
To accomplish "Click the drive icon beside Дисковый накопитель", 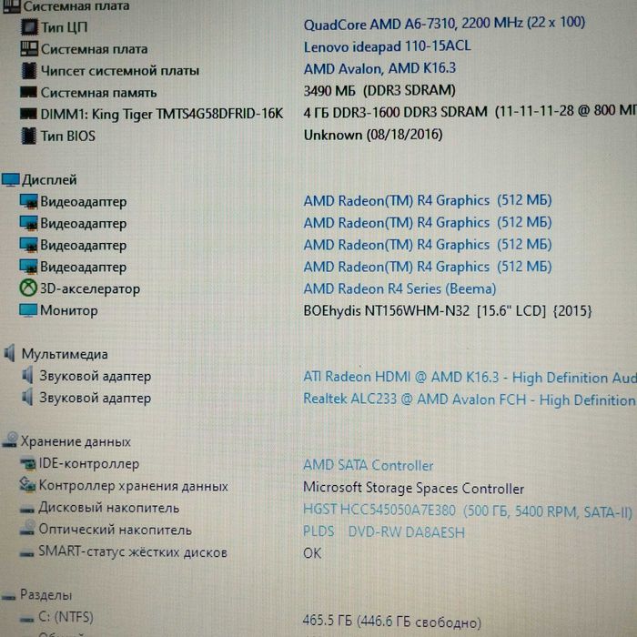I will point(27,509).
